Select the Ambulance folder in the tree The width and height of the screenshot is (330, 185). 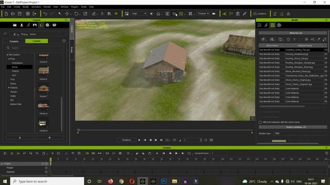17,63
